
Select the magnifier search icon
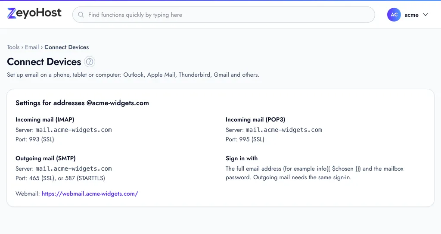(81, 15)
